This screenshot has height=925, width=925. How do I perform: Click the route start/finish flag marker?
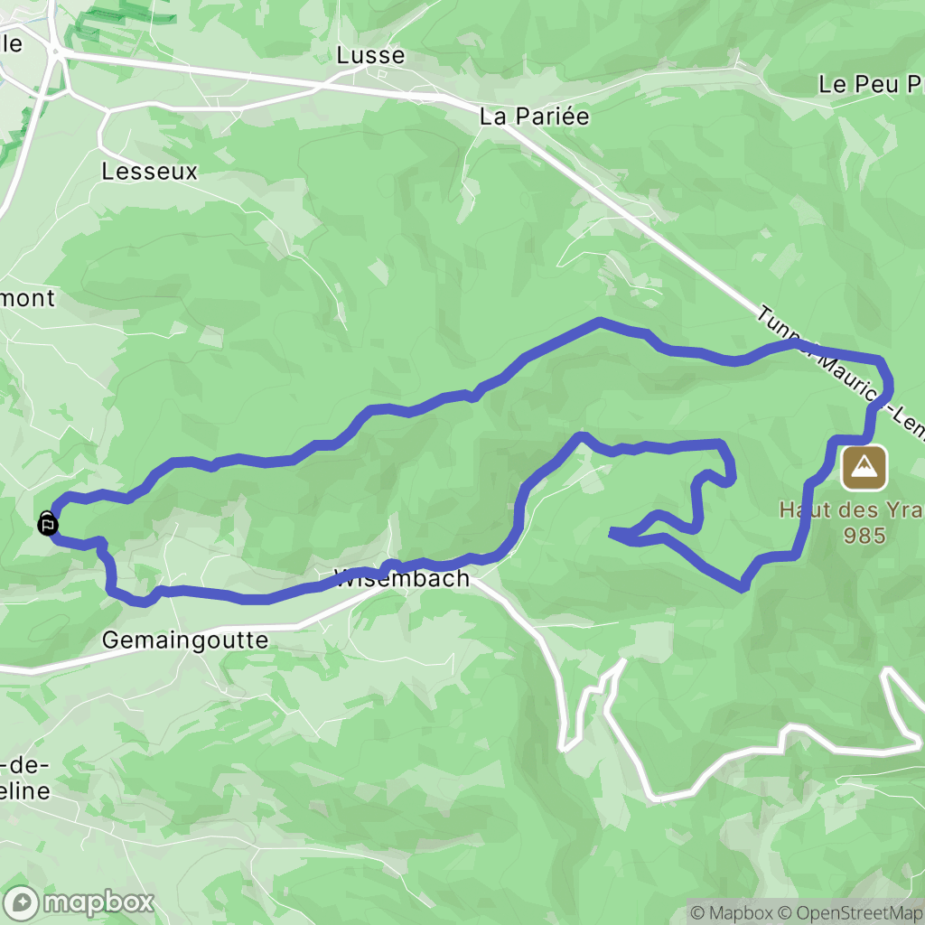tap(47, 524)
